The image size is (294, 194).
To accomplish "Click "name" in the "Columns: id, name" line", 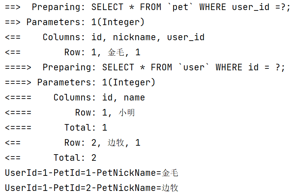I will [x=134, y=97].
